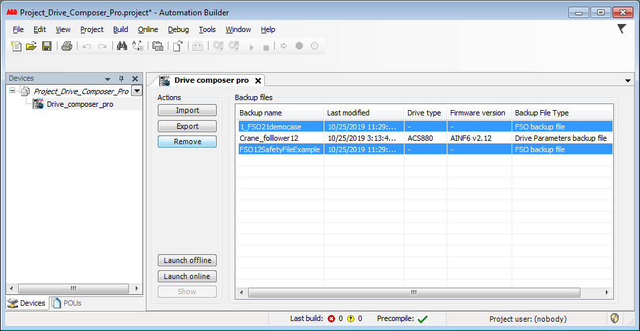This screenshot has width=640, height=331.
Task: Click the Start play triangle icon
Action: (251, 47)
